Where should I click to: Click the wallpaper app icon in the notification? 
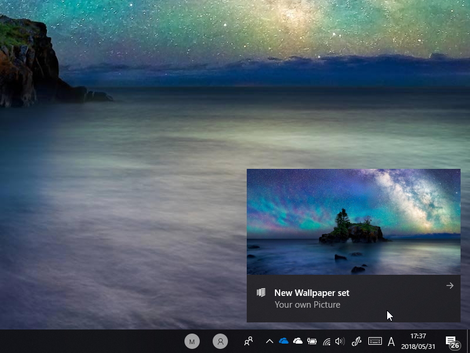pyautogui.click(x=261, y=292)
